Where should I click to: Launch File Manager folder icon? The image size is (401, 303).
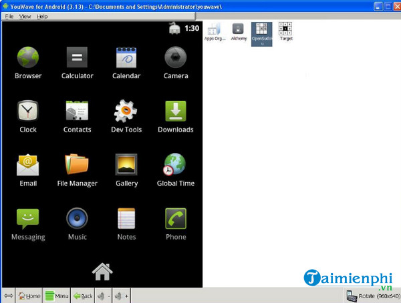click(77, 164)
